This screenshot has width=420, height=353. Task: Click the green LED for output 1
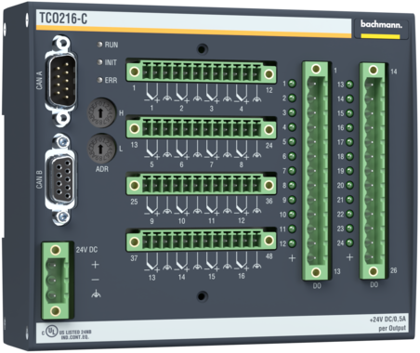point(292,84)
